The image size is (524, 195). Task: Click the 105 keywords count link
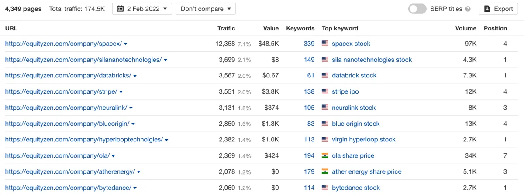[309, 108]
